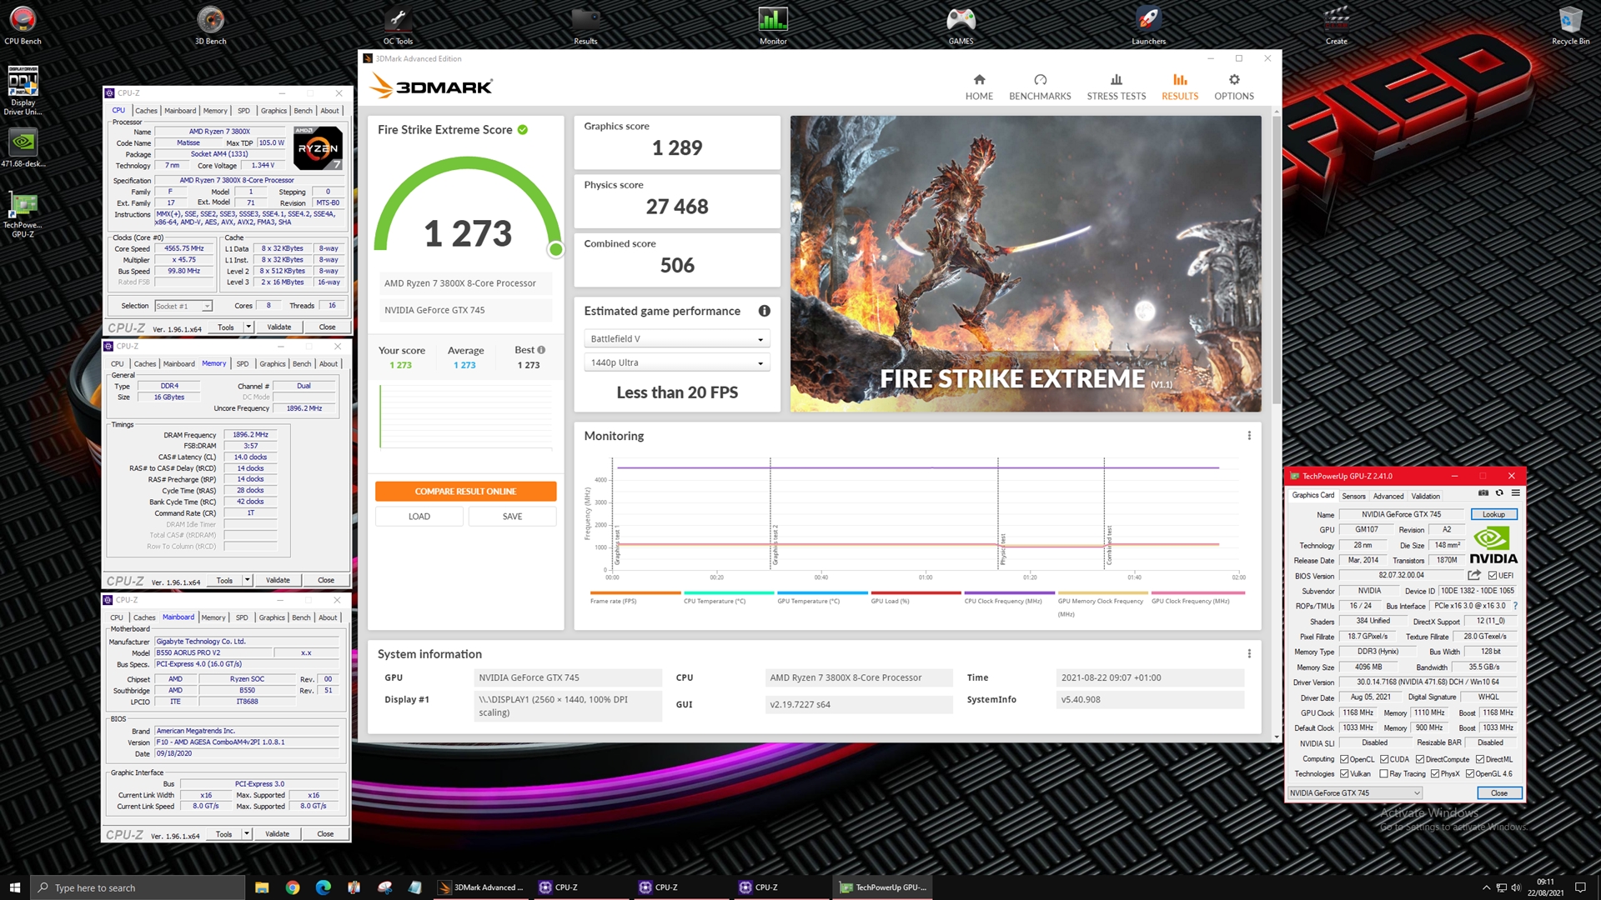The height and width of the screenshot is (900, 1601).
Task: Open SPD tab in Memory CPU-Z window
Action: (242, 363)
